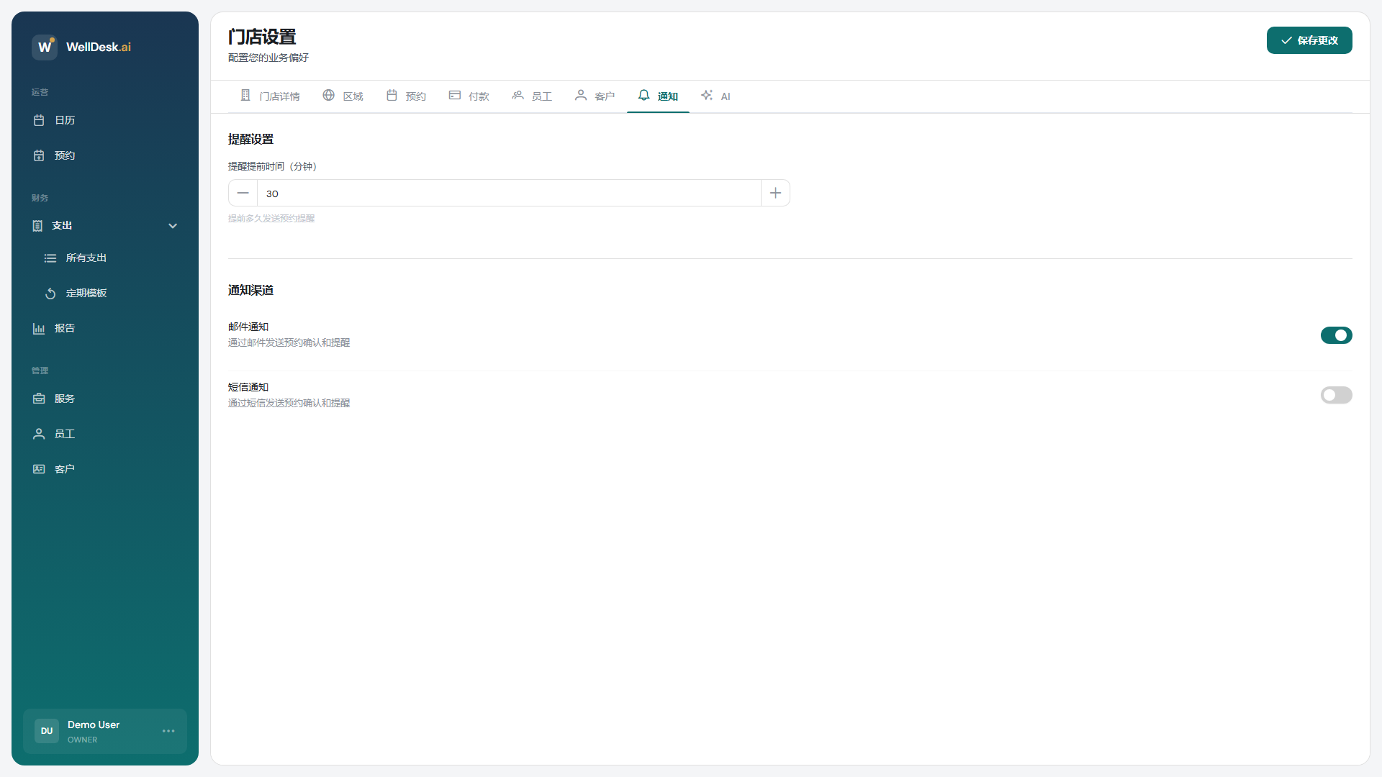The width and height of the screenshot is (1382, 777).
Task: Increase reminder minutes with plus button
Action: point(775,193)
